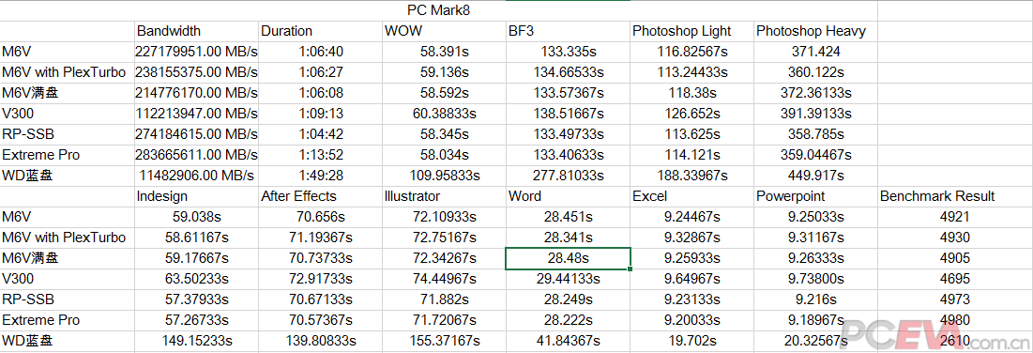The image size is (1033, 353).
Task: Click the After Effects value 139.80833s
Action: tap(320, 341)
